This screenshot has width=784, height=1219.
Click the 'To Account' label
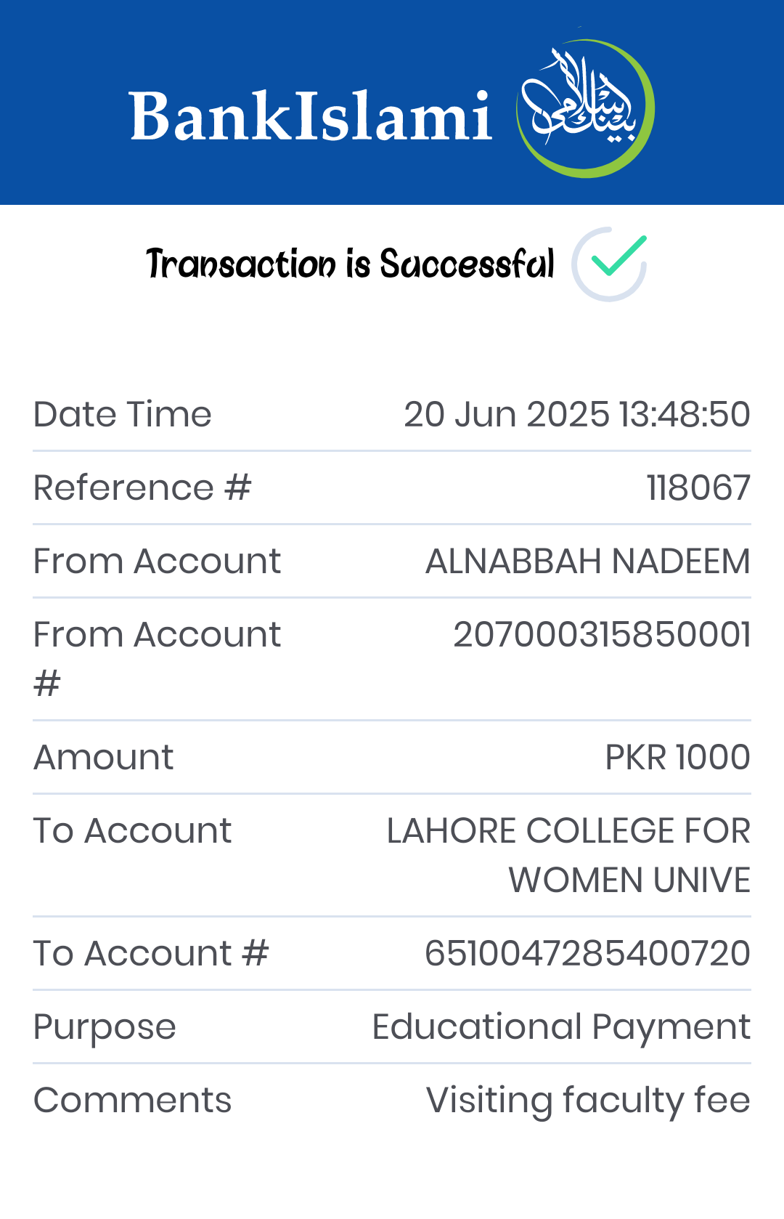pyautogui.click(x=133, y=831)
